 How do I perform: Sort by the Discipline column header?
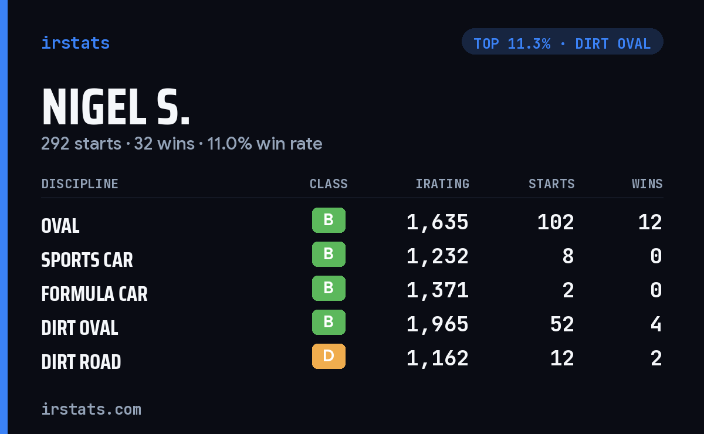(80, 184)
